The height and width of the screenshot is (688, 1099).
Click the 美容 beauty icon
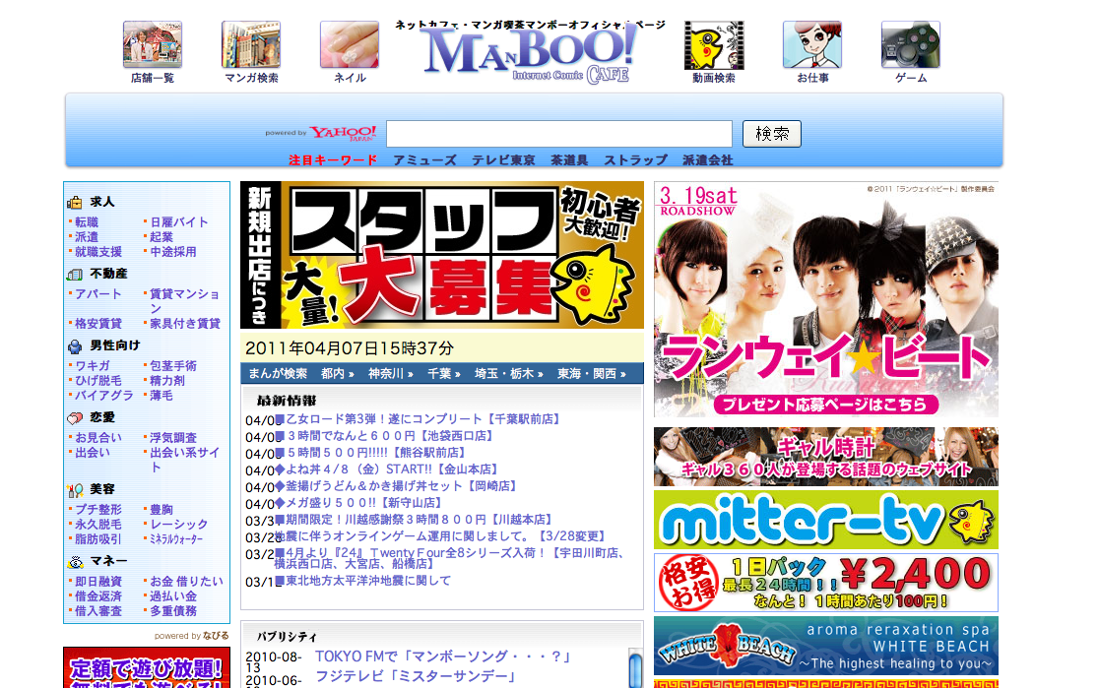pyautogui.click(x=74, y=490)
